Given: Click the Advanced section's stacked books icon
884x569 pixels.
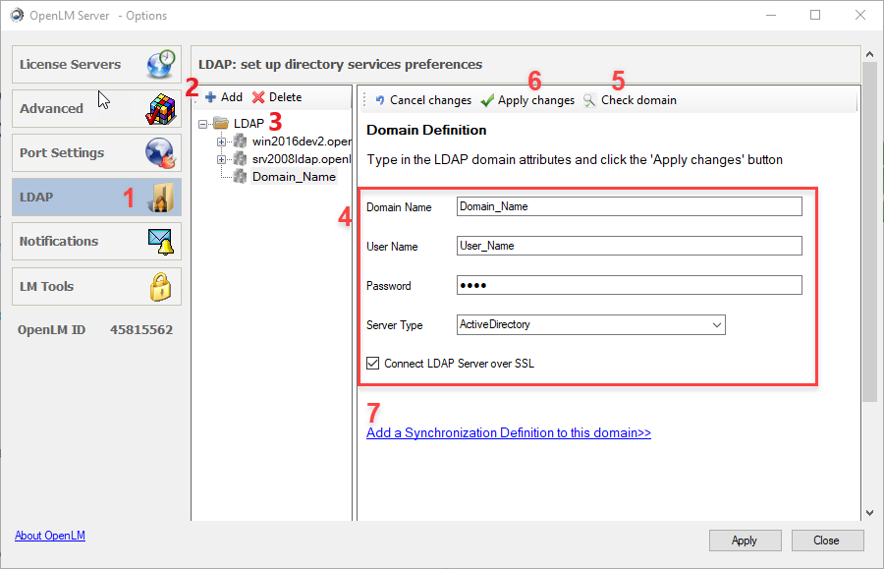Looking at the screenshot, I should click(x=161, y=108).
